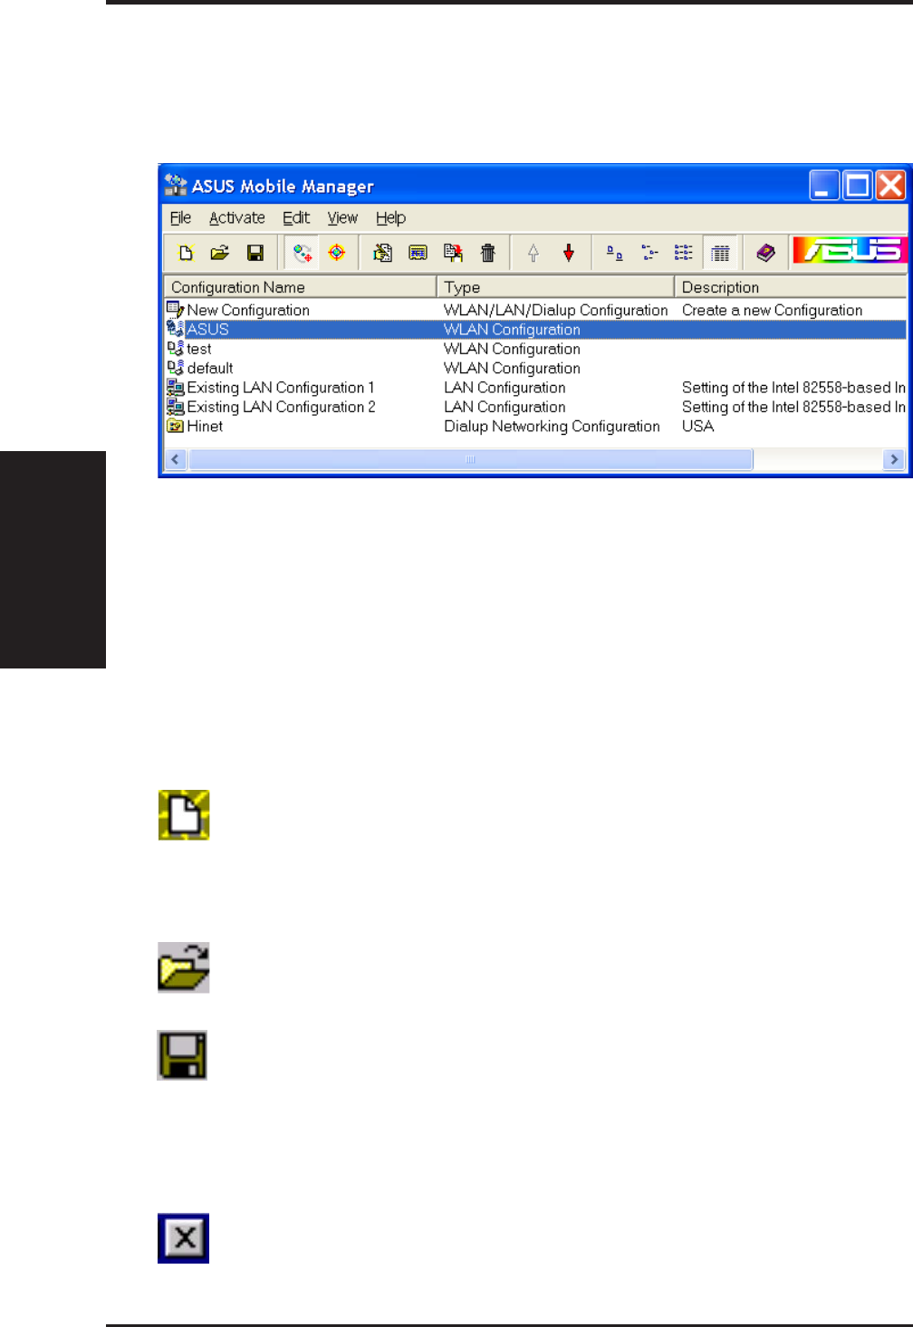The height and width of the screenshot is (1327, 913).
Task: Sort by Configuration Name column header
Action: point(300,287)
